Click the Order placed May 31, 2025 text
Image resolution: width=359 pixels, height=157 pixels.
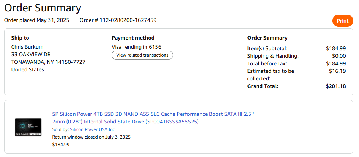[36, 20]
